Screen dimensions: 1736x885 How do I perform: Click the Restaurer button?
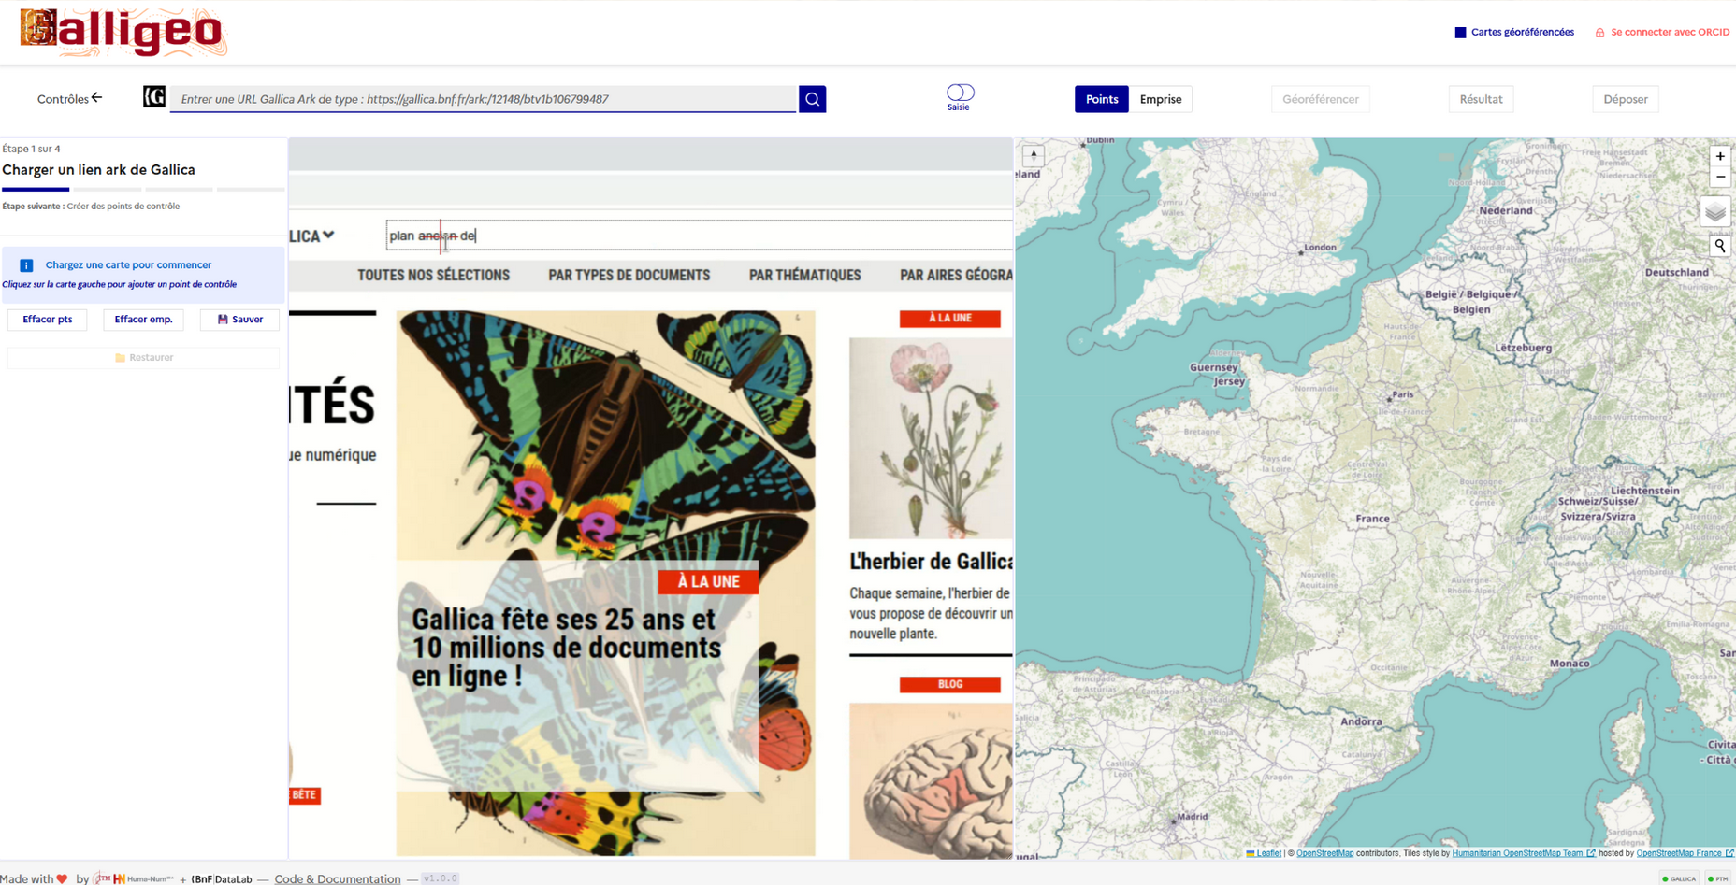[x=143, y=357]
